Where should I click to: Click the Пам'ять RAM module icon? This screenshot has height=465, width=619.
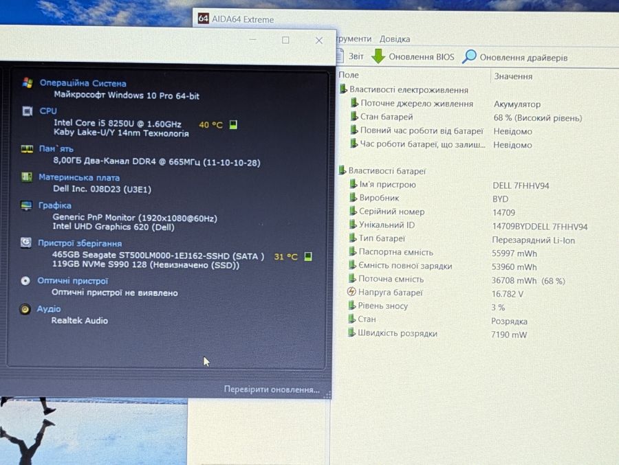pyautogui.click(x=27, y=148)
